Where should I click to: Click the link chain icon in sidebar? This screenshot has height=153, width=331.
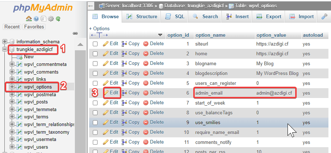75,33
